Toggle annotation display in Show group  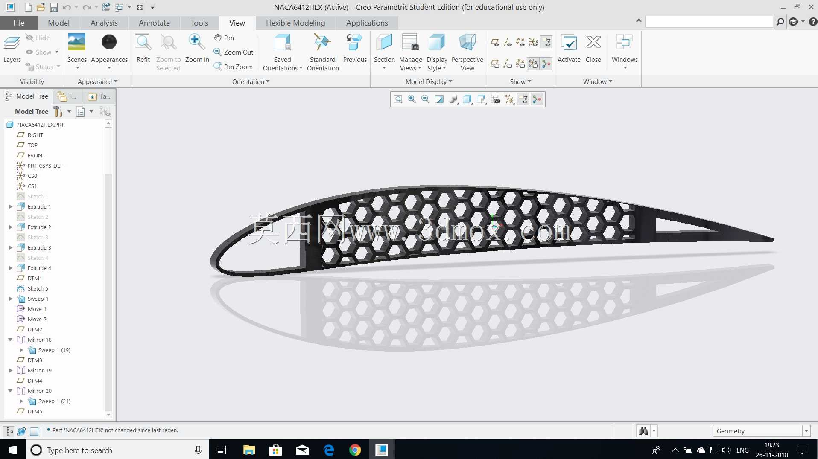tap(546, 42)
